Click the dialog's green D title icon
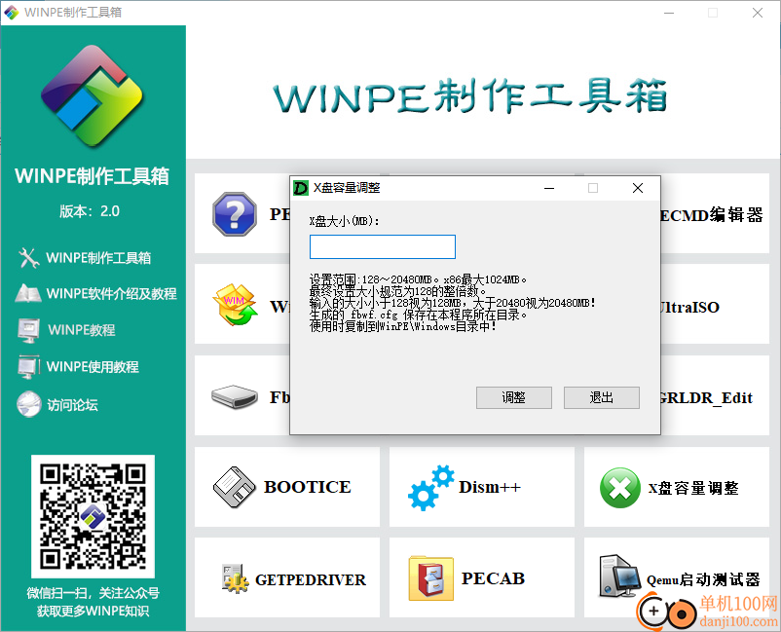 click(300, 188)
